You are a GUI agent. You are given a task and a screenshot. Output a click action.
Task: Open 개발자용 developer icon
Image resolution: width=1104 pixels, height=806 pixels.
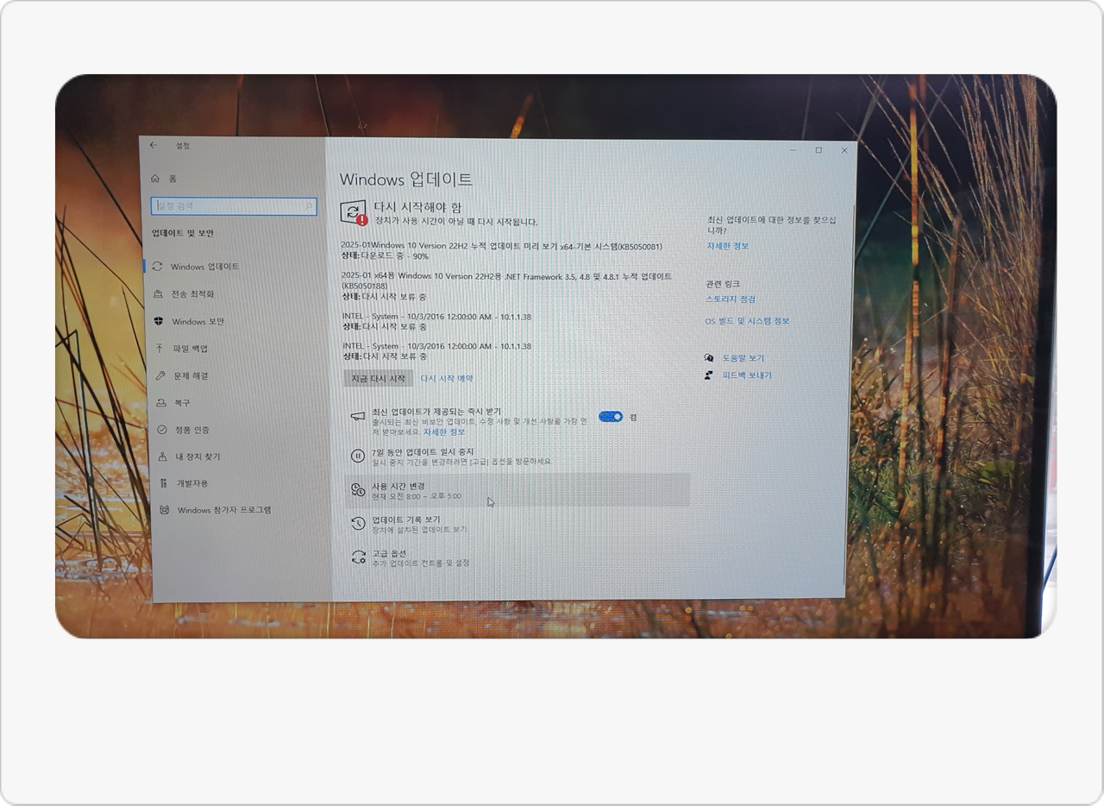[164, 483]
